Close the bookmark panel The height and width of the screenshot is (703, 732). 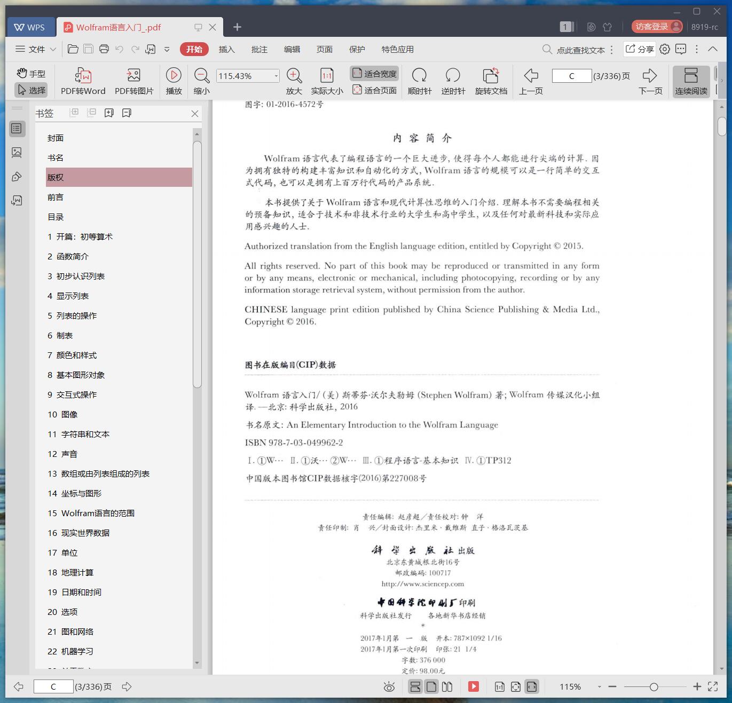click(x=195, y=114)
